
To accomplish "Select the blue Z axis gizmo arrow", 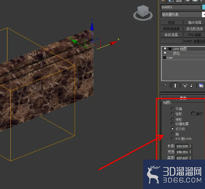I will pos(92,26).
